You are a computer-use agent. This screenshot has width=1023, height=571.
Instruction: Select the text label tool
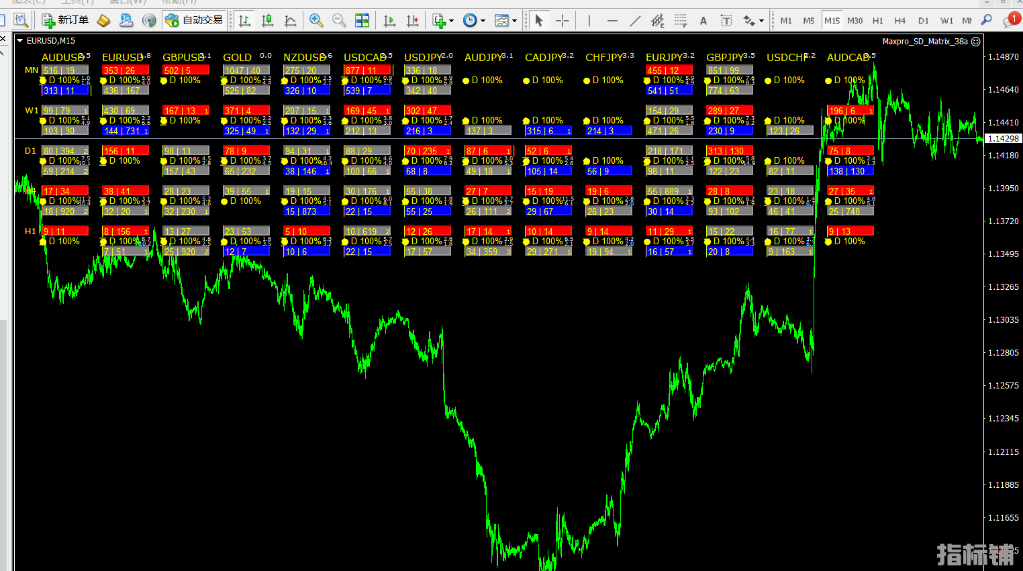tap(726, 21)
